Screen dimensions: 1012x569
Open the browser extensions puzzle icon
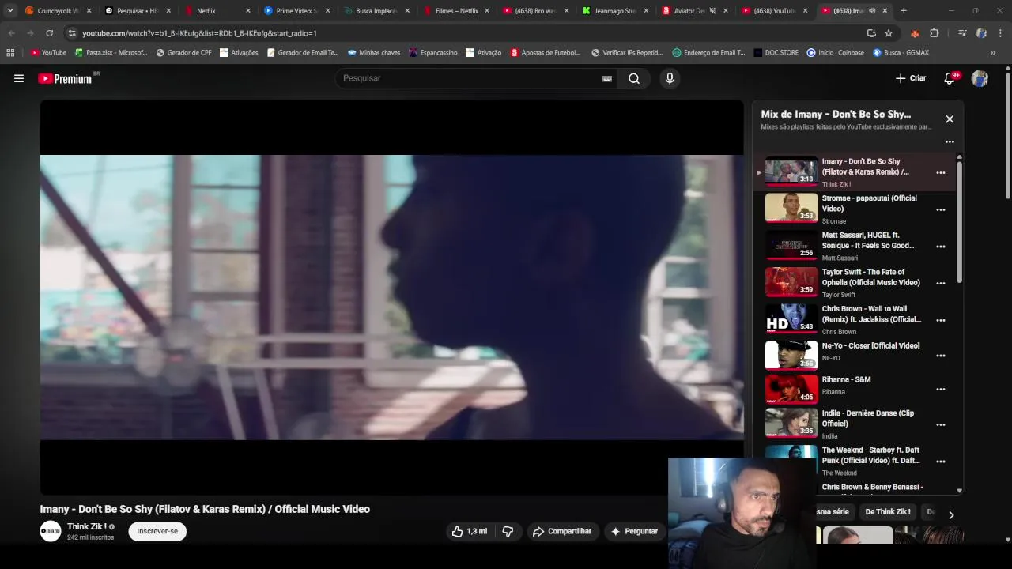934,33
